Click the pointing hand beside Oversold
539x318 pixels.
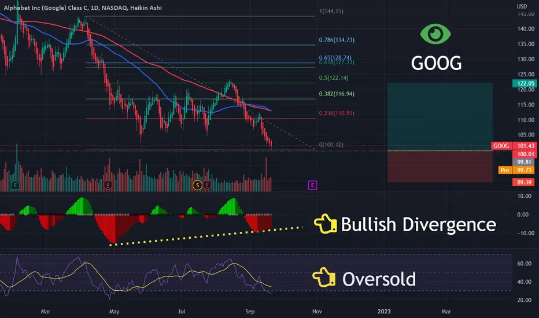pos(324,277)
